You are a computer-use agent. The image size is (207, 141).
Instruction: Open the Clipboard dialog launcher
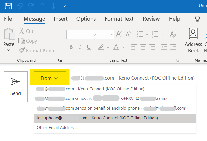(60, 60)
